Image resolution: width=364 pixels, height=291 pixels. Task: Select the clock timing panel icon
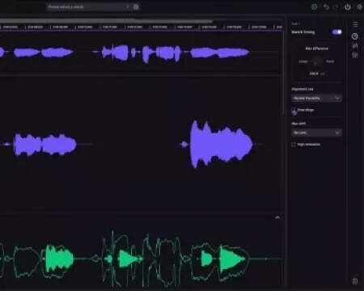coord(355,36)
